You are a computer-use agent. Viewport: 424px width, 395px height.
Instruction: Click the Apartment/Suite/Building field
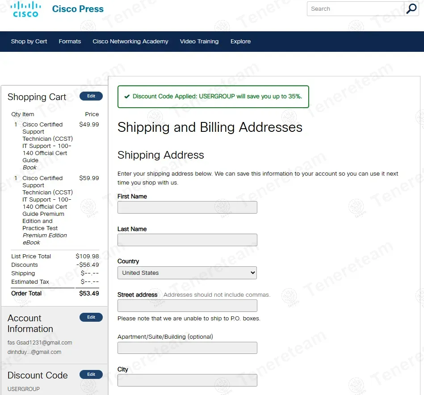187,348
